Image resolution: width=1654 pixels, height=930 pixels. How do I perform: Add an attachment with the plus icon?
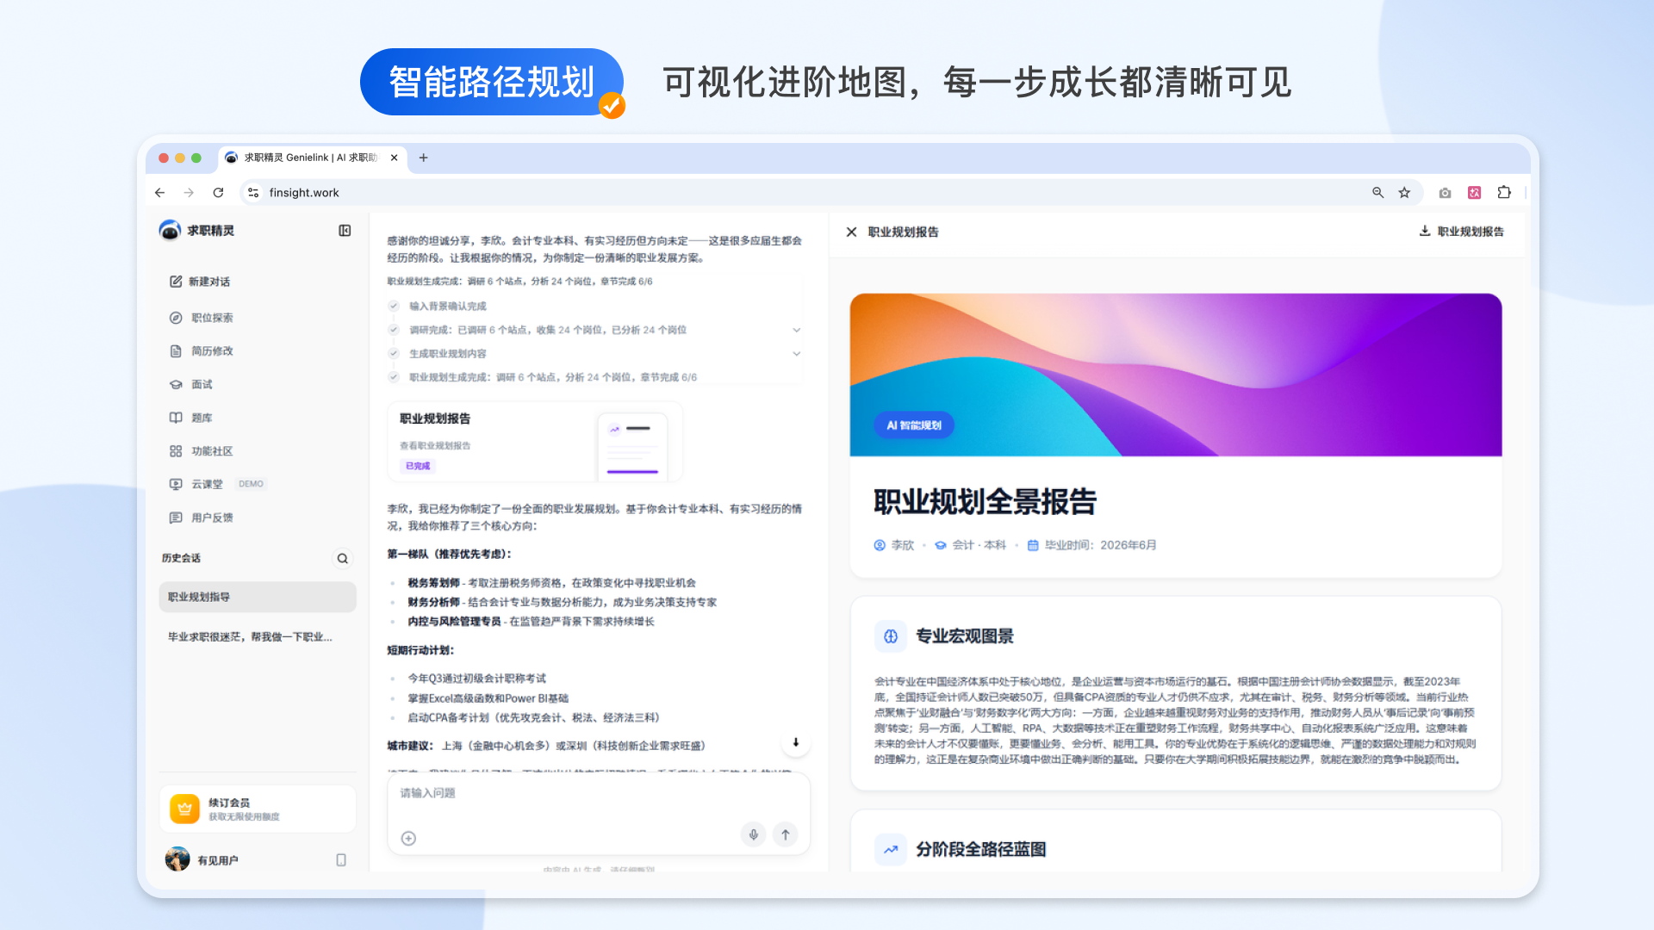[409, 838]
